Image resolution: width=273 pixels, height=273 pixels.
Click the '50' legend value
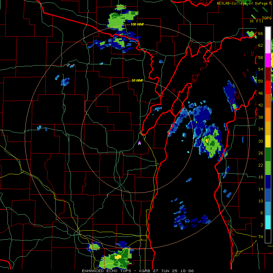(x=261, y=81)
